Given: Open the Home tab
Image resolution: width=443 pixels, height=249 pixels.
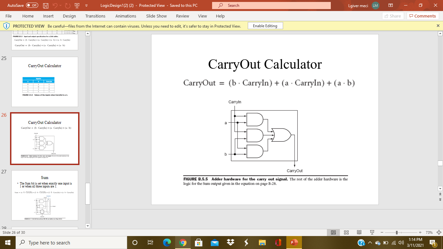Looking at the screenshot, I should (28, 16).
